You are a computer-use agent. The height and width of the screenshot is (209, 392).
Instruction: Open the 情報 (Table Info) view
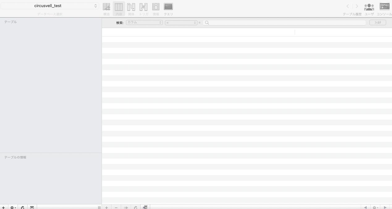(156, 9)
